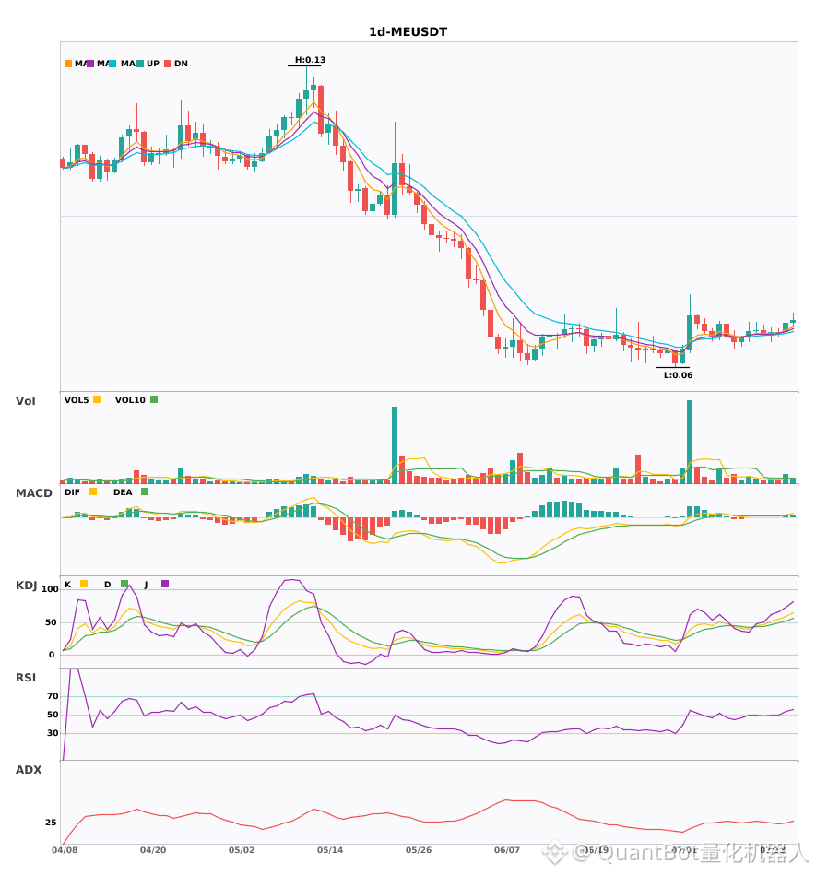This screenshot has height=876, width=816.
Task: Click the yellow DIF legend swatch
Action: click(93, 491)
